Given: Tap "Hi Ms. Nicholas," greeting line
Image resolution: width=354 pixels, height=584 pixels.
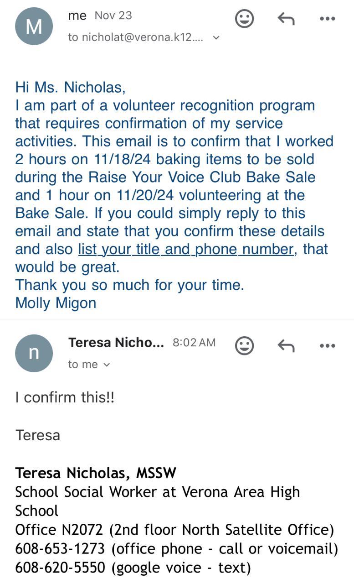Looking at the screenshot, I should 70,87.
